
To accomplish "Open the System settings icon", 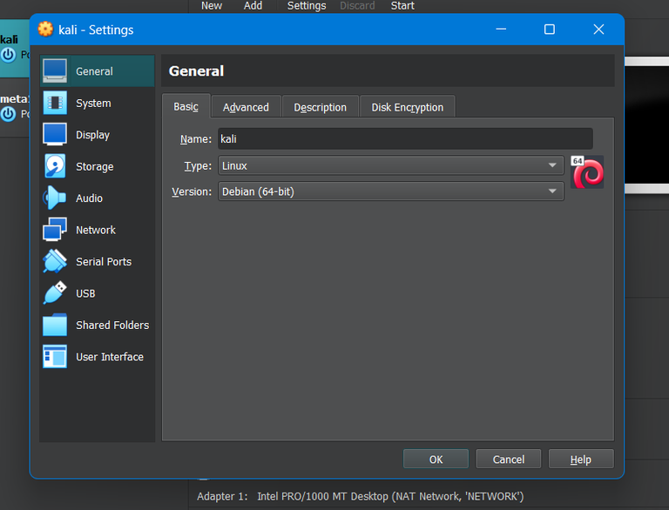I will (x=55, y=103).
